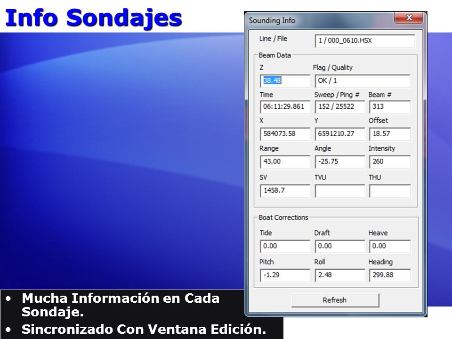
Task: Click the empty THU field
Action: point(390,191)
